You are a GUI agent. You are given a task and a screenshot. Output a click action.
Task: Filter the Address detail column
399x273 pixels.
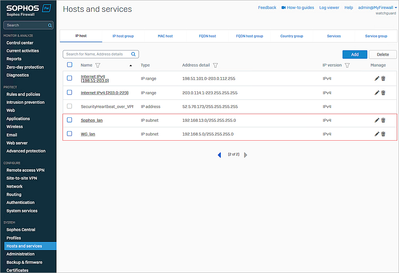215,65
